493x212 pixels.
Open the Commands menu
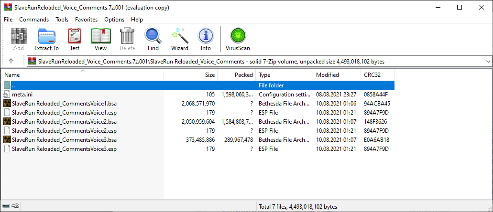point(34,20)
